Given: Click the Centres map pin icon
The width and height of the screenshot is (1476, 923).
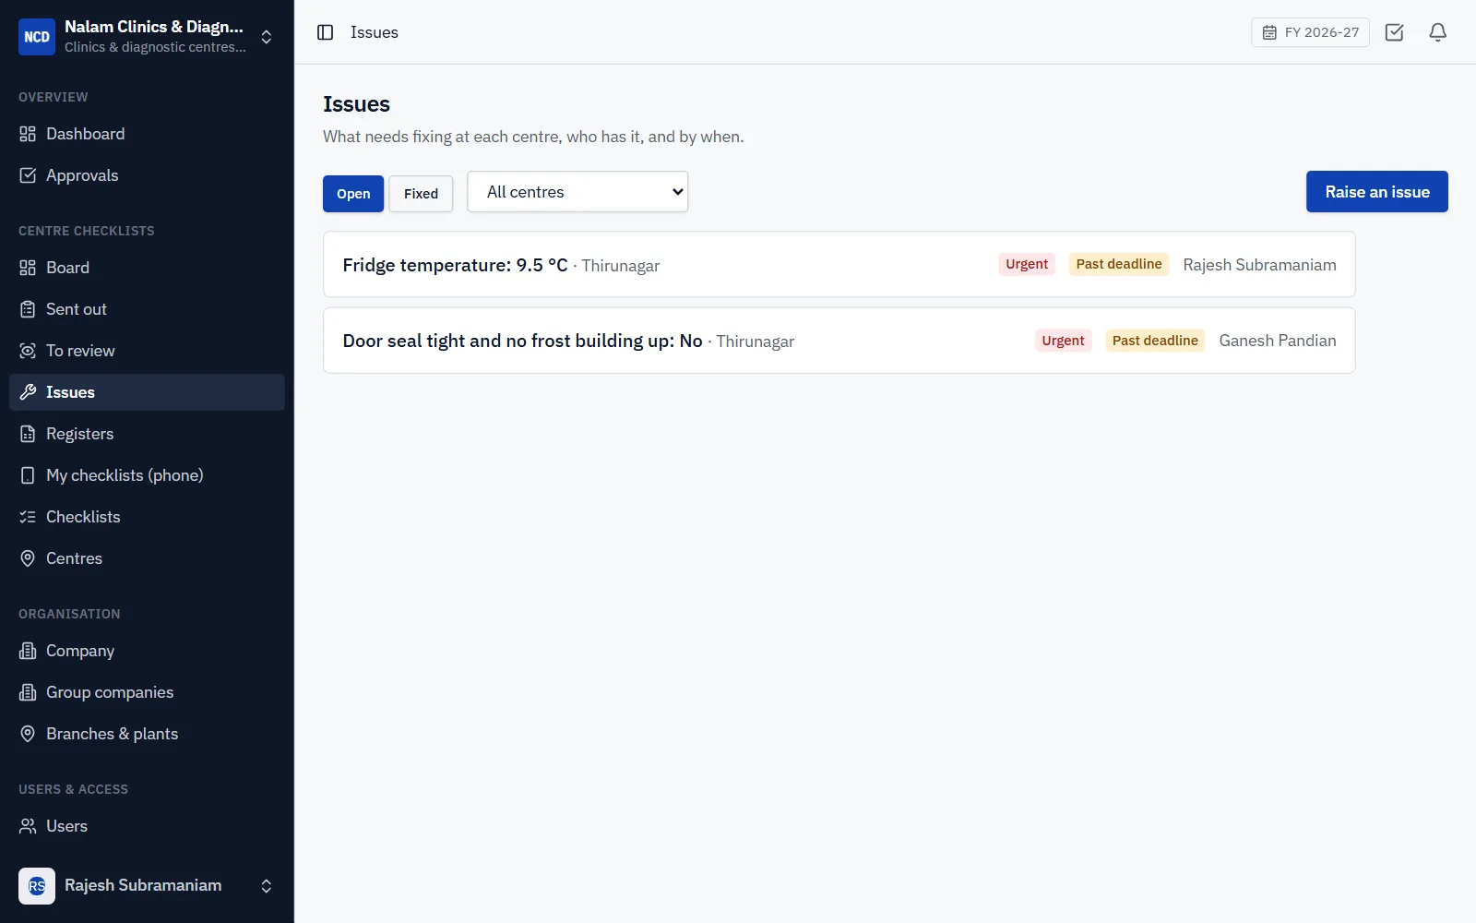Looking at the screenshot, I should tap(28, 558).
